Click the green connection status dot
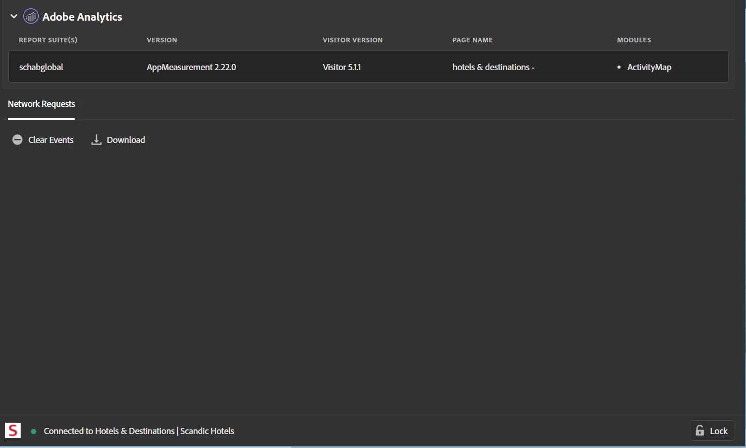Viewport: 746px width, 448px height. point(34,431)
